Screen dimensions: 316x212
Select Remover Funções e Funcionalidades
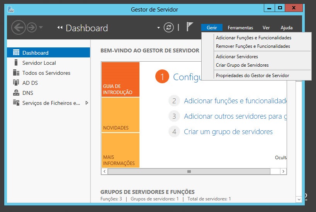click(253, 46)
